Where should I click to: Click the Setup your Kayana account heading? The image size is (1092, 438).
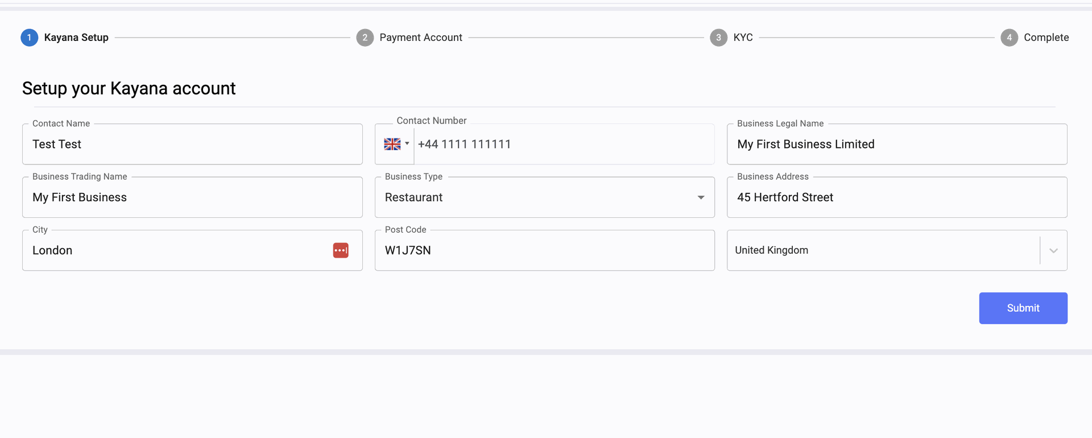click(x=129, y=89)
